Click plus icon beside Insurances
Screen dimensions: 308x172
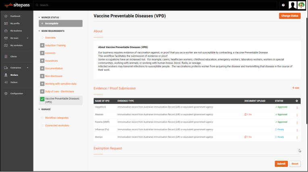click(42, 61)
